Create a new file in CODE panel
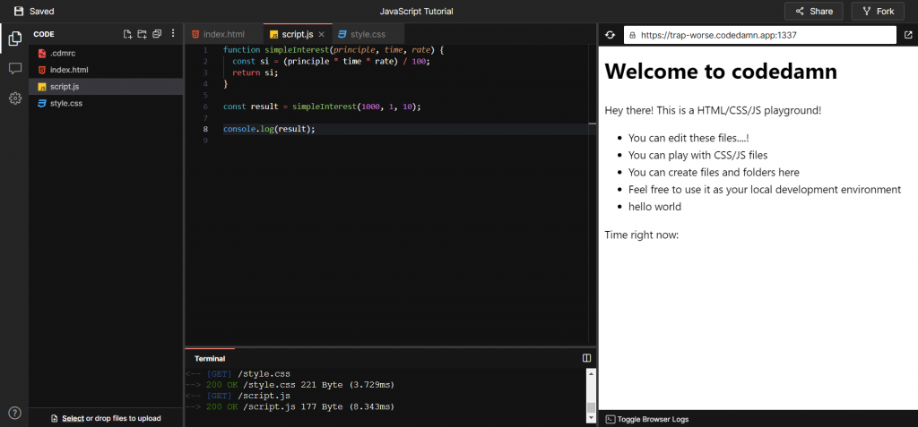This screenshot has width=918, height=427. (x=127, y=35)
